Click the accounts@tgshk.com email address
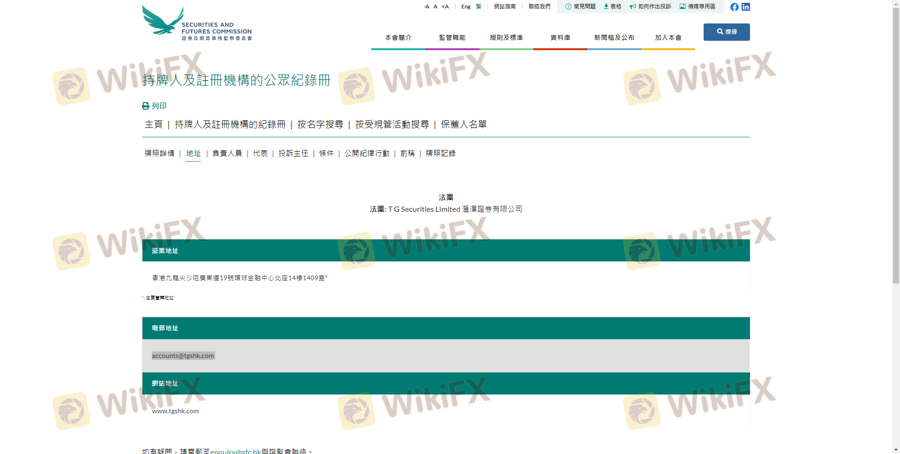Screen dimensions: 900x454 183,356
